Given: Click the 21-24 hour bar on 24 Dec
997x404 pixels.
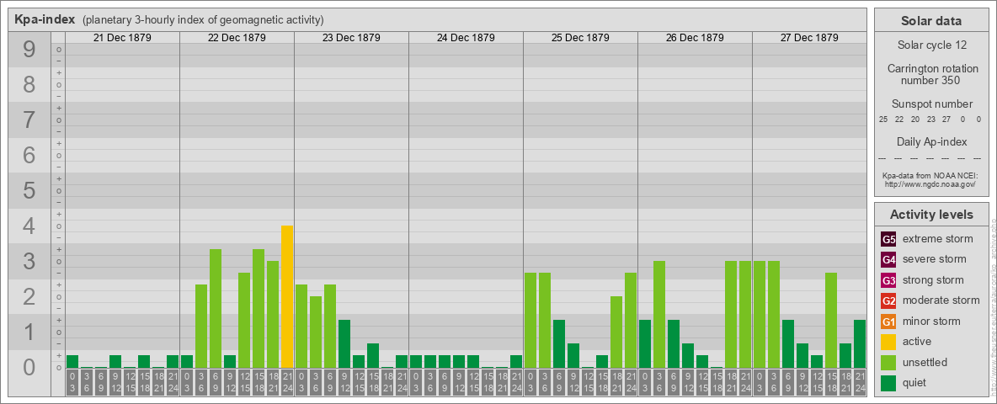Looking at the screenshot, I should tap(515, 361).
